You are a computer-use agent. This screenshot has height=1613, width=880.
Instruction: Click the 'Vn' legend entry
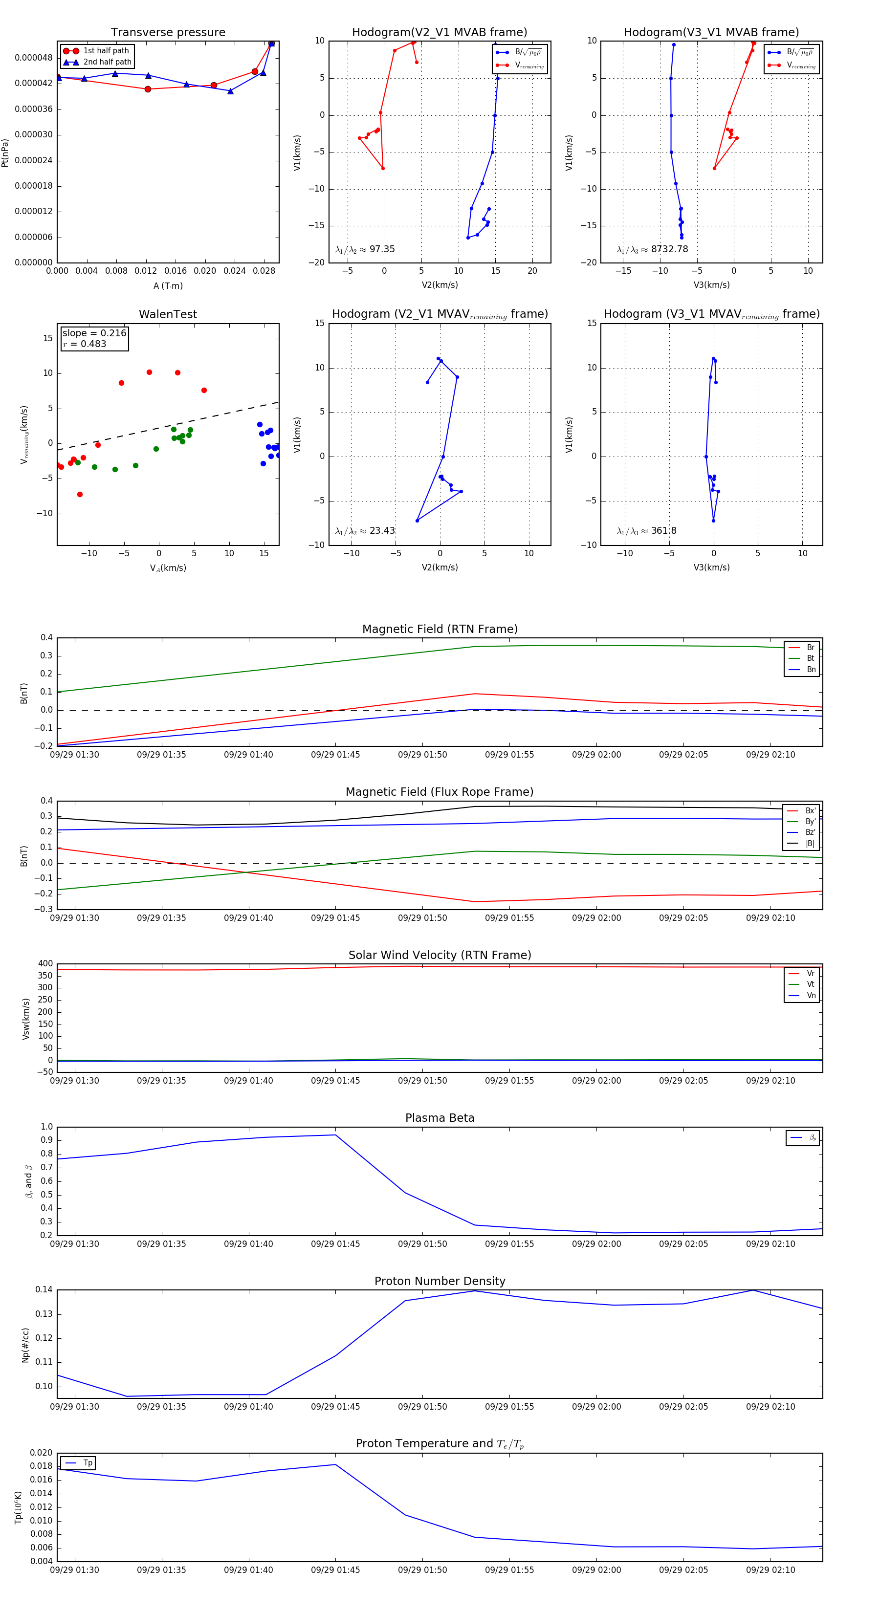[x=802, y=996]
